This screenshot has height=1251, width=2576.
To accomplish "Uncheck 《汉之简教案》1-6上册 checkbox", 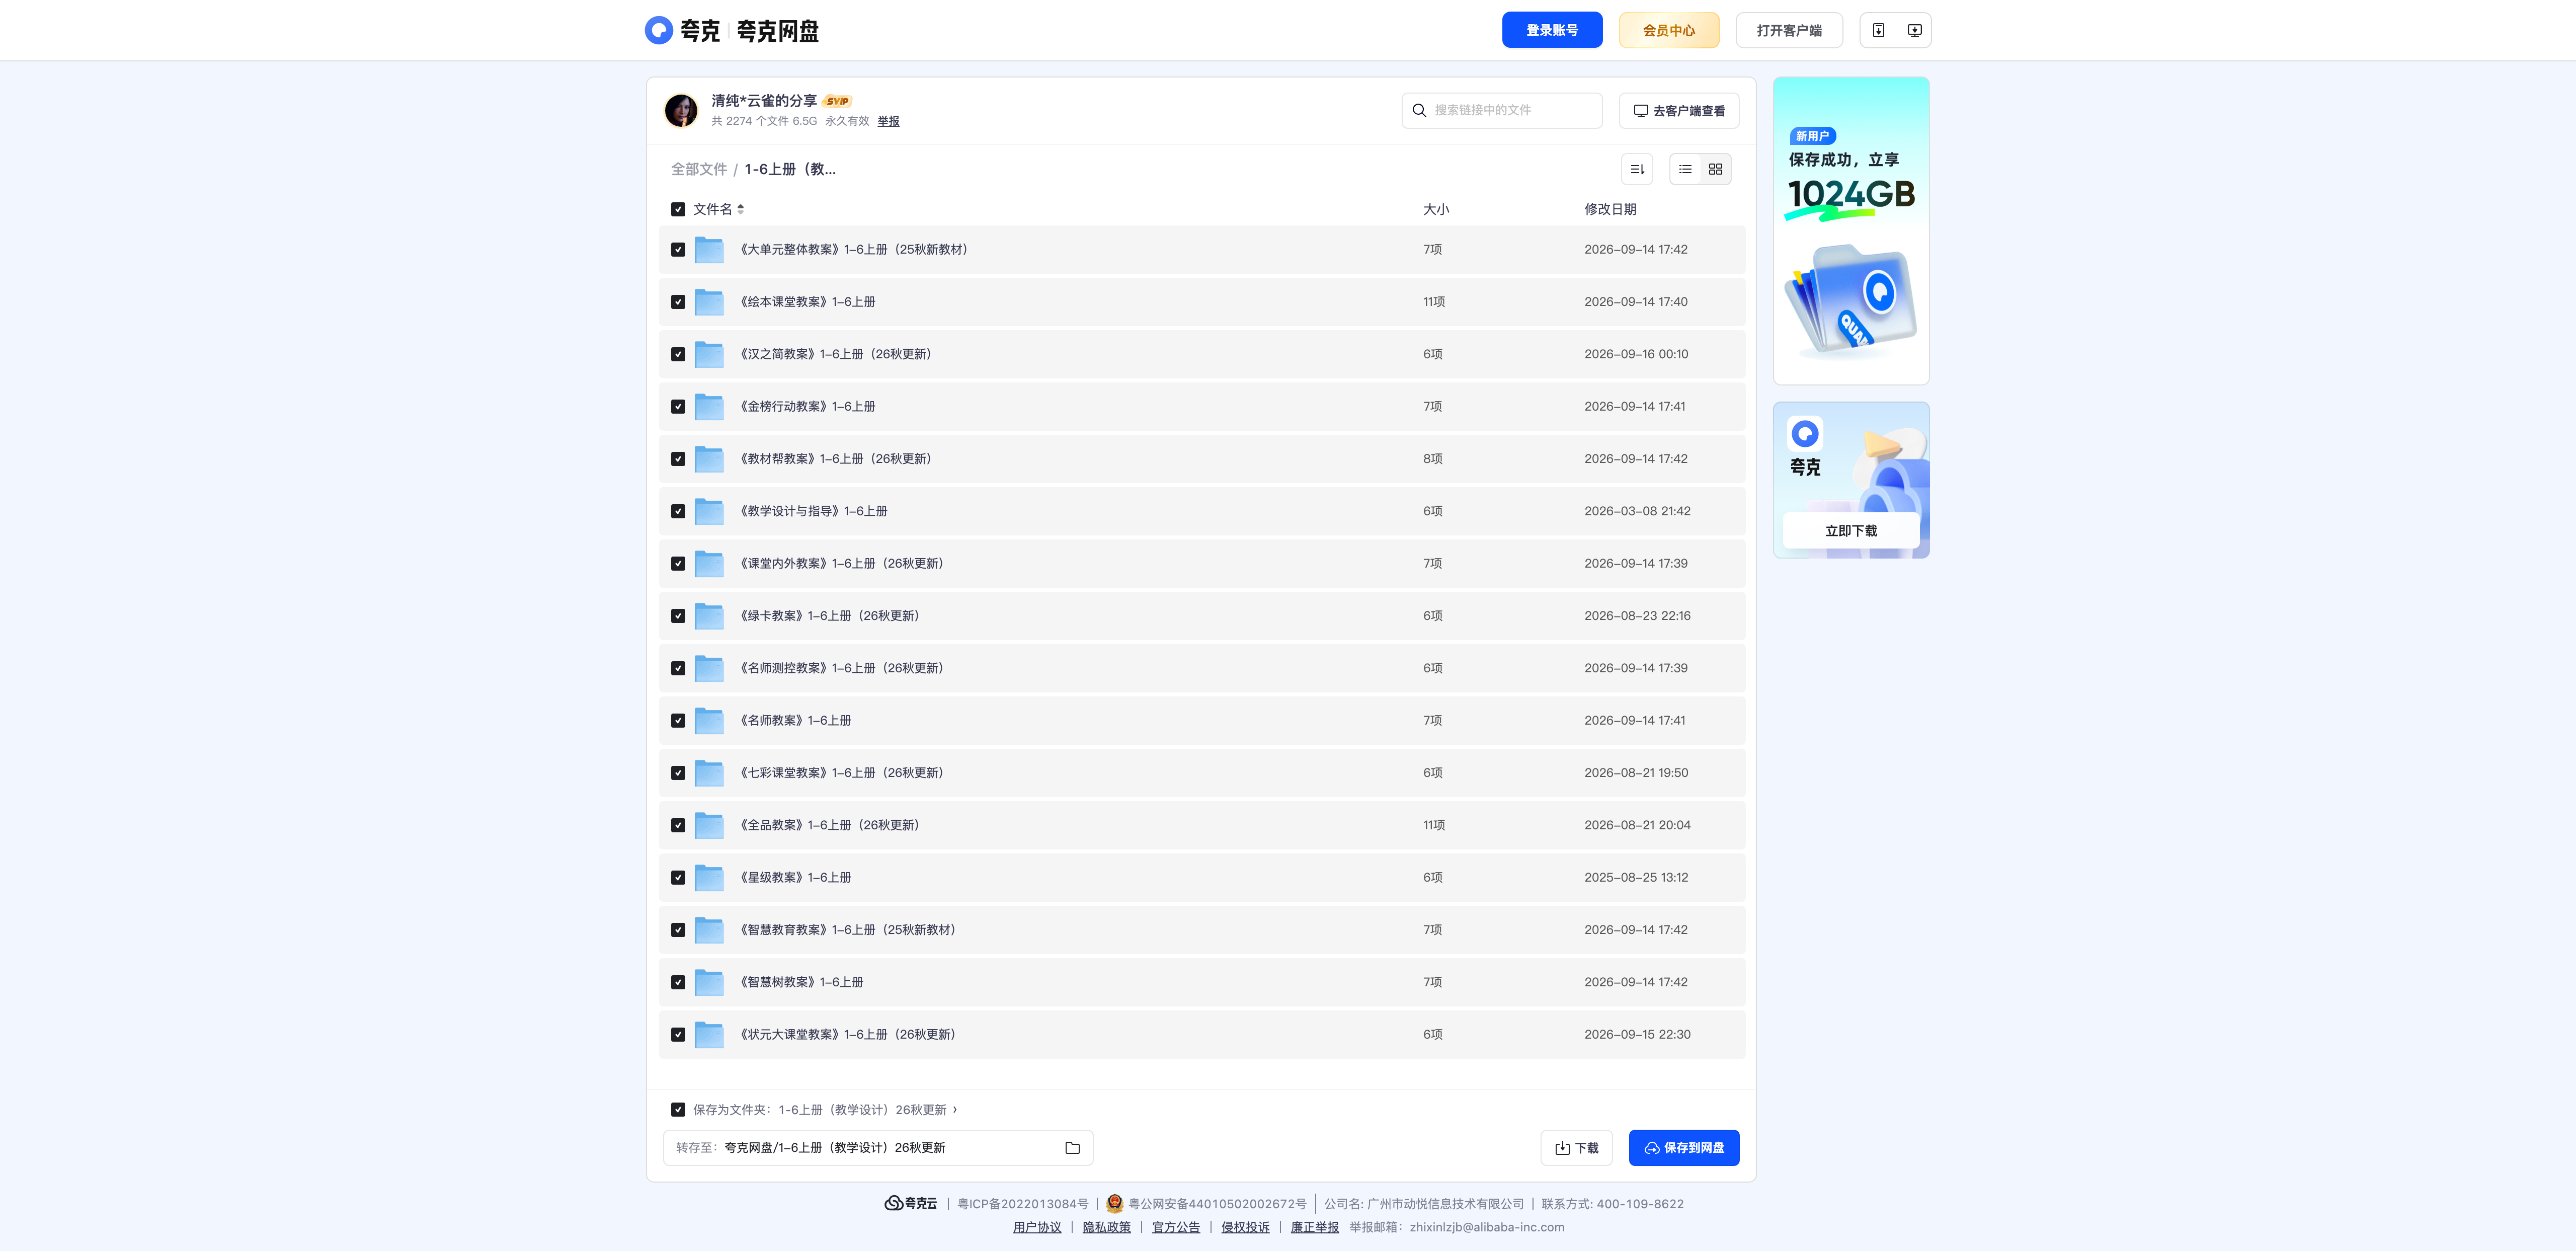I will tap(678, 355).
